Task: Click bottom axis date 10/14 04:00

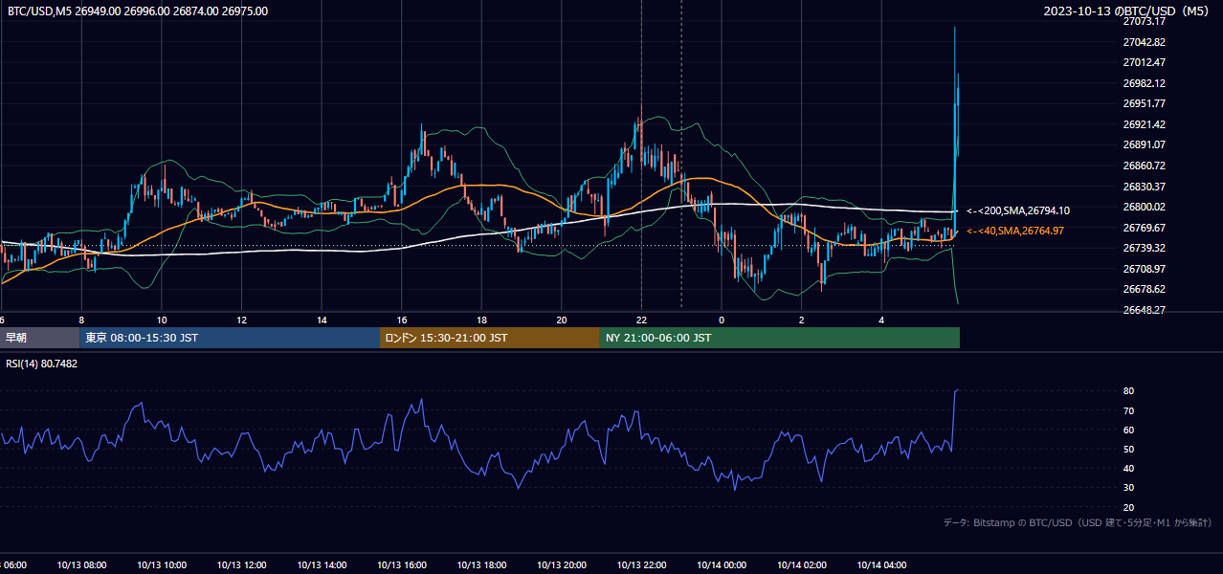Action: [x=881, y=564]
